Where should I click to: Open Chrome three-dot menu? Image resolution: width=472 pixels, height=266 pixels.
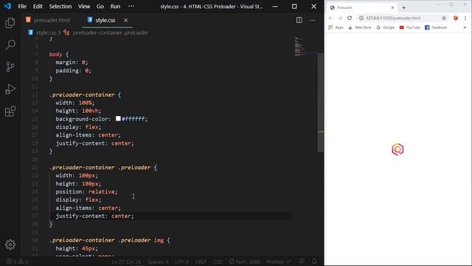[x=465, y=18]
